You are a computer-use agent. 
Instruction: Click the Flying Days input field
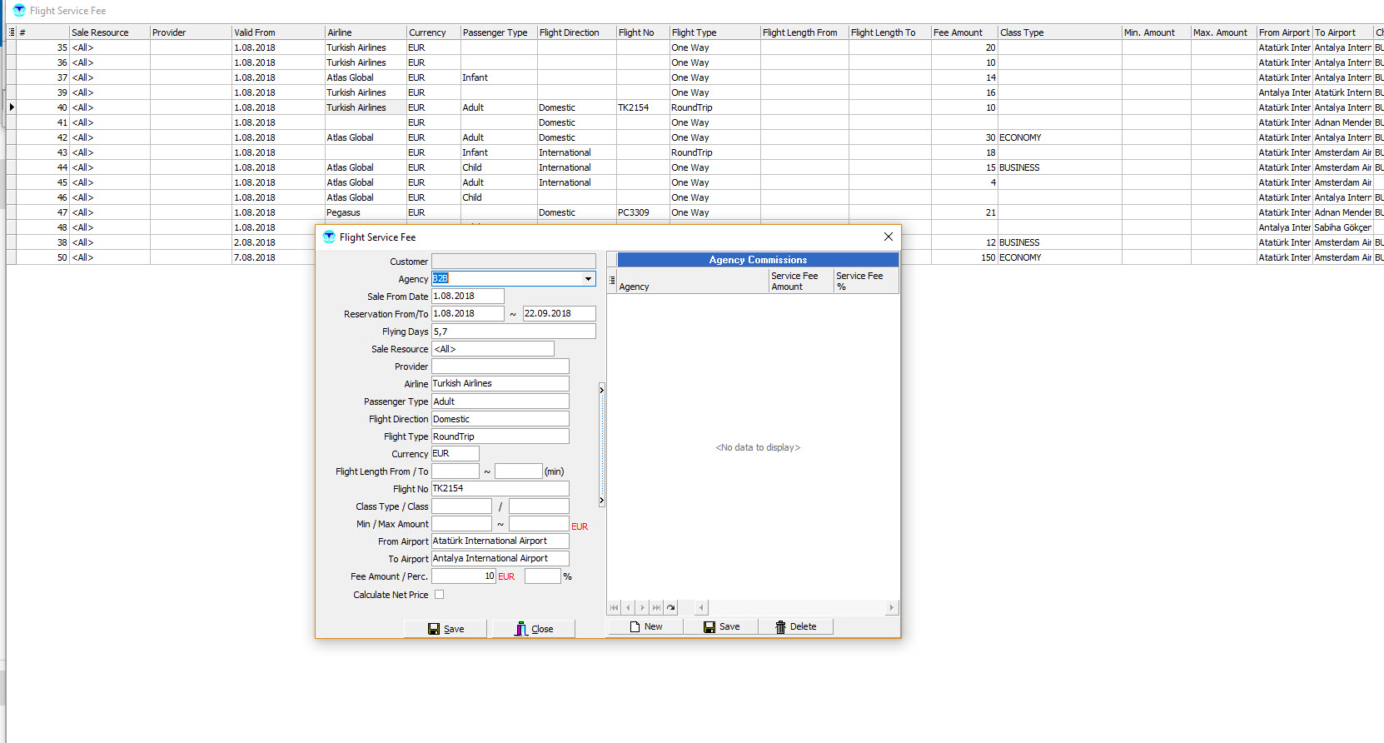pyautogui.click(x=513, y=332)
